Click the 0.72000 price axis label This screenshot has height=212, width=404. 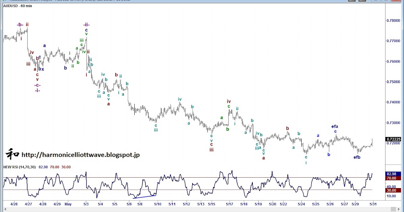point(393,143)
